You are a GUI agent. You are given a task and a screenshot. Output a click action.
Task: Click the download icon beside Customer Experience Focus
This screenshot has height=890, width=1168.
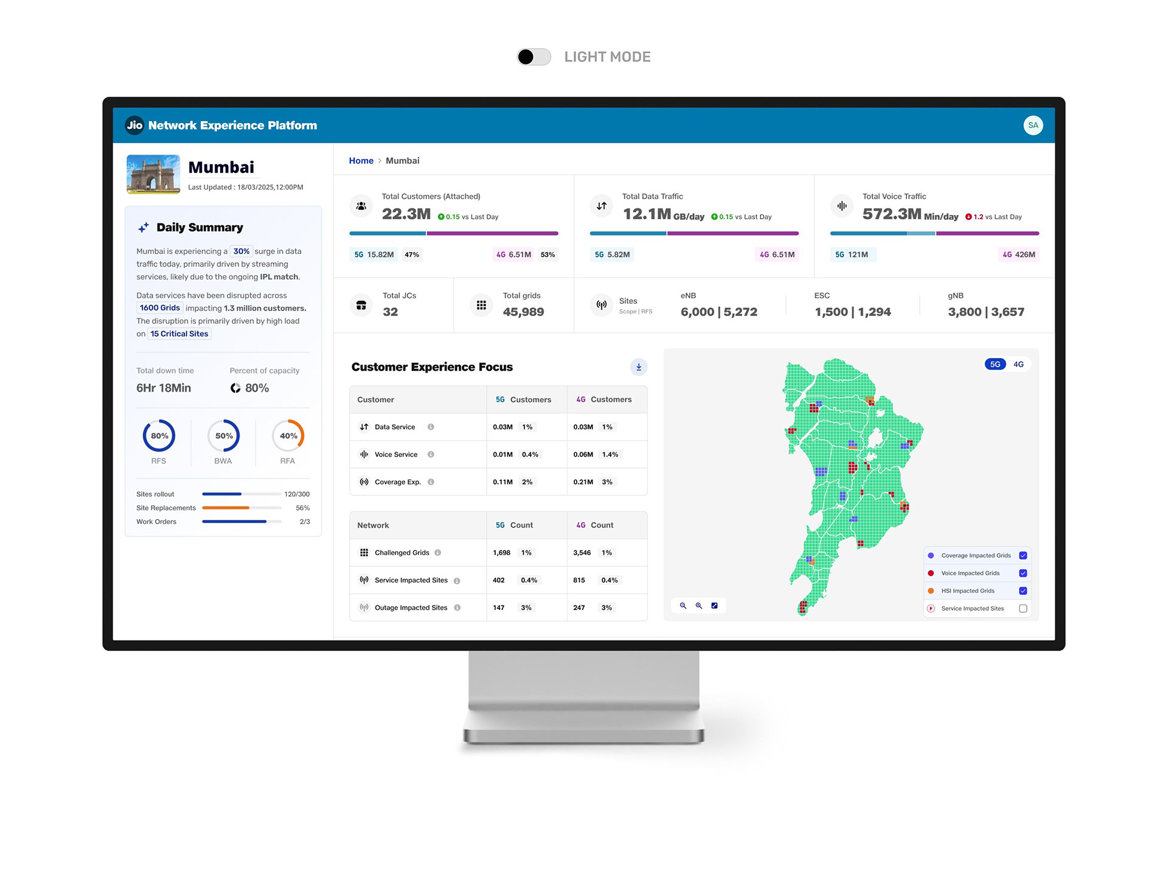(x=638, y=367)
